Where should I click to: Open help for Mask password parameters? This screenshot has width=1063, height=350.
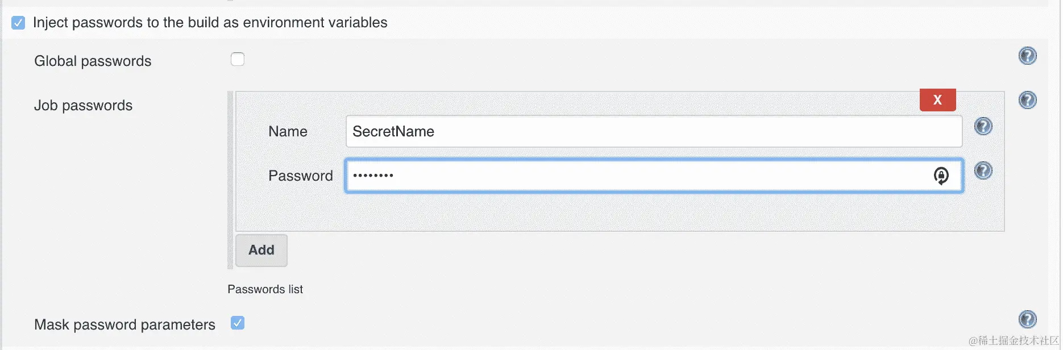click(x=1027, y=319)
